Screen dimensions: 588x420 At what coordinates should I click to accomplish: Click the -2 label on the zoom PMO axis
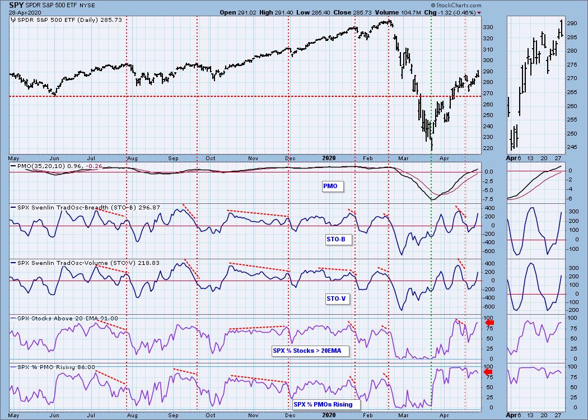click(x=570, y=180)
